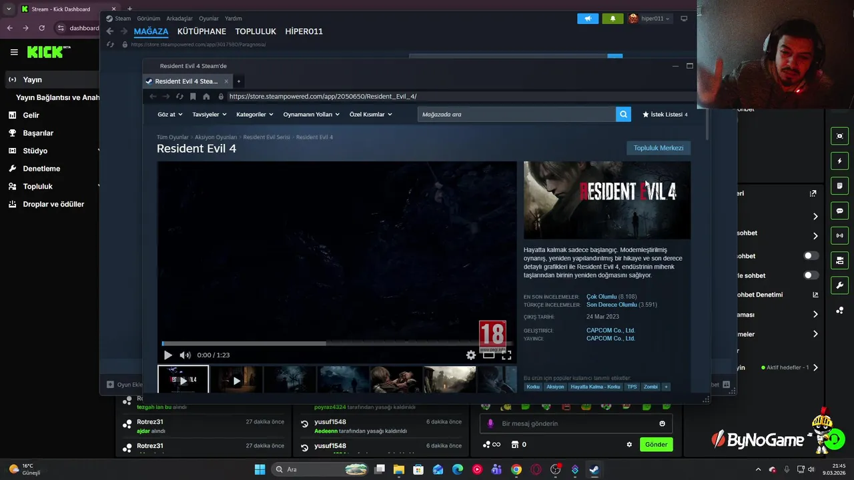Add more tags with the plus button
The width and height of the screenshot is (854, 480).
click(x=665, y=387)
